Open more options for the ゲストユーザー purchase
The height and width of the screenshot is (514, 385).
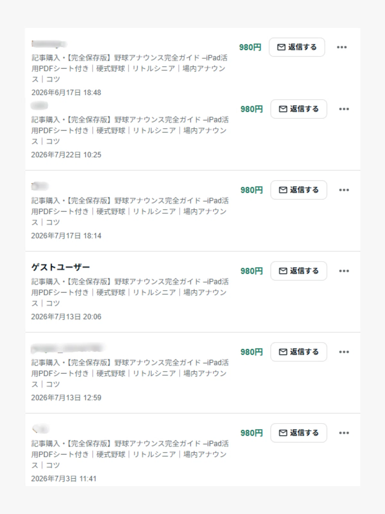pyautogui.click(x=344, y=271)
